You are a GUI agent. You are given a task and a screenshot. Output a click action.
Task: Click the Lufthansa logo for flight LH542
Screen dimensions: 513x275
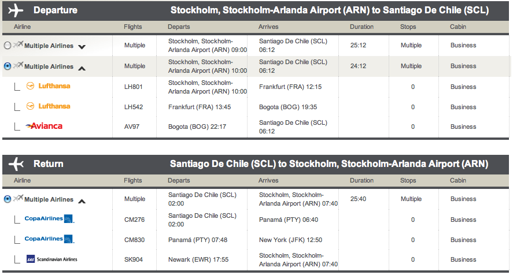click(49, 106)
